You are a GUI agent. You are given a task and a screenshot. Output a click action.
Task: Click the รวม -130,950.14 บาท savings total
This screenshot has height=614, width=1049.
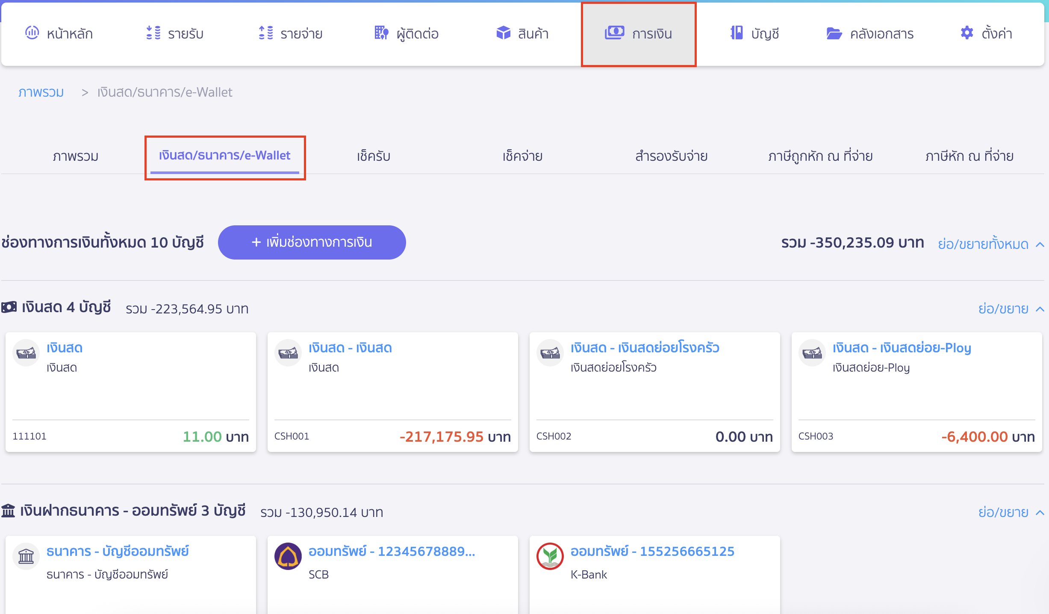[321, 512]
